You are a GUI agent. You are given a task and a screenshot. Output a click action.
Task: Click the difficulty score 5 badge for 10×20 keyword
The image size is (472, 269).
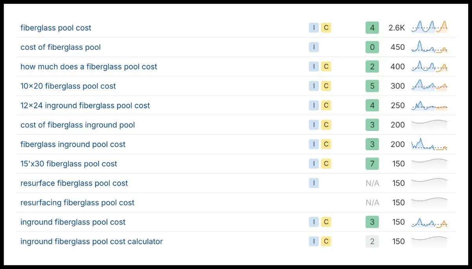tap(372, 86)
